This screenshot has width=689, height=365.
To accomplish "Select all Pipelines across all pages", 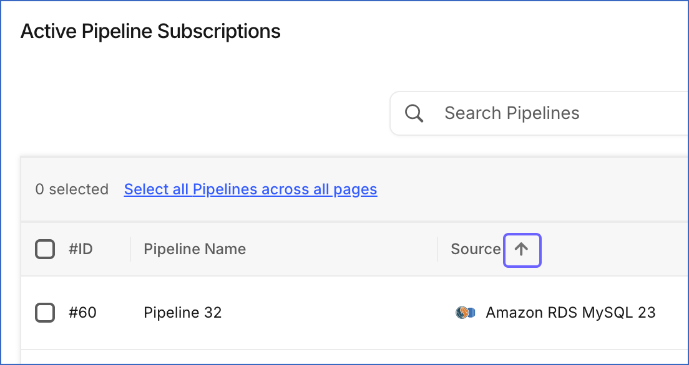I will tap(250, 189).
